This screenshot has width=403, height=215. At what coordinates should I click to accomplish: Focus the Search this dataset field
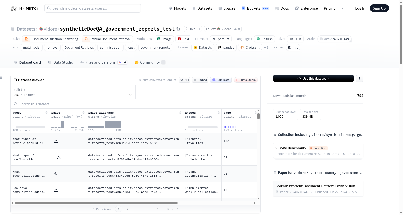(x=136, y=104)
